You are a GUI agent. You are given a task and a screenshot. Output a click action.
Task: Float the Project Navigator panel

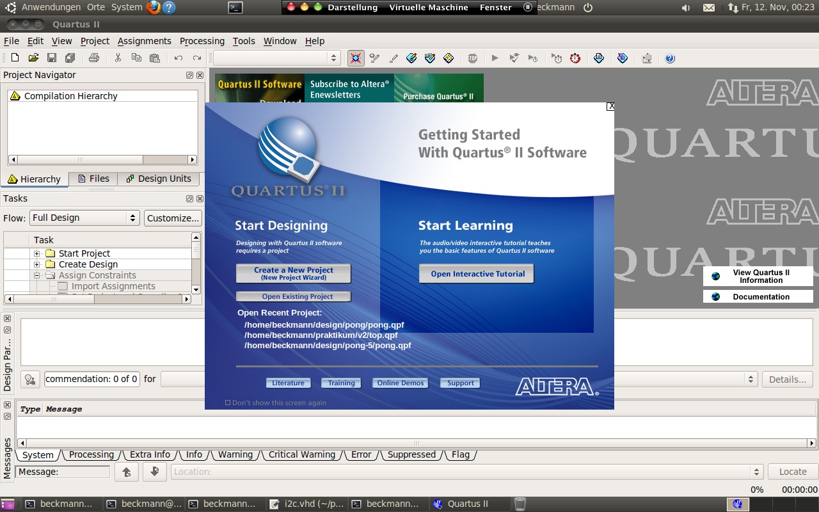[x=189, y=75]
